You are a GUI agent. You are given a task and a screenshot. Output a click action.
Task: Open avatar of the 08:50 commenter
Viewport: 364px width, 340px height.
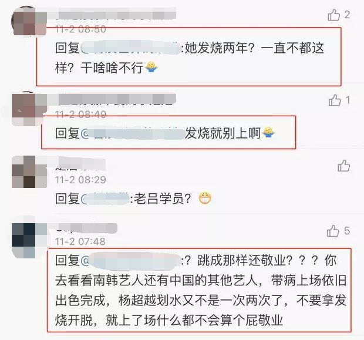coord(29,21)
